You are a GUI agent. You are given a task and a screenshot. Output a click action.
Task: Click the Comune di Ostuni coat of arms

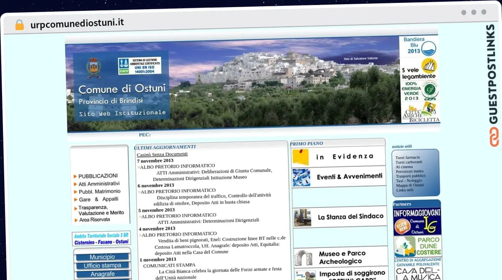click(x=93, y=68)
